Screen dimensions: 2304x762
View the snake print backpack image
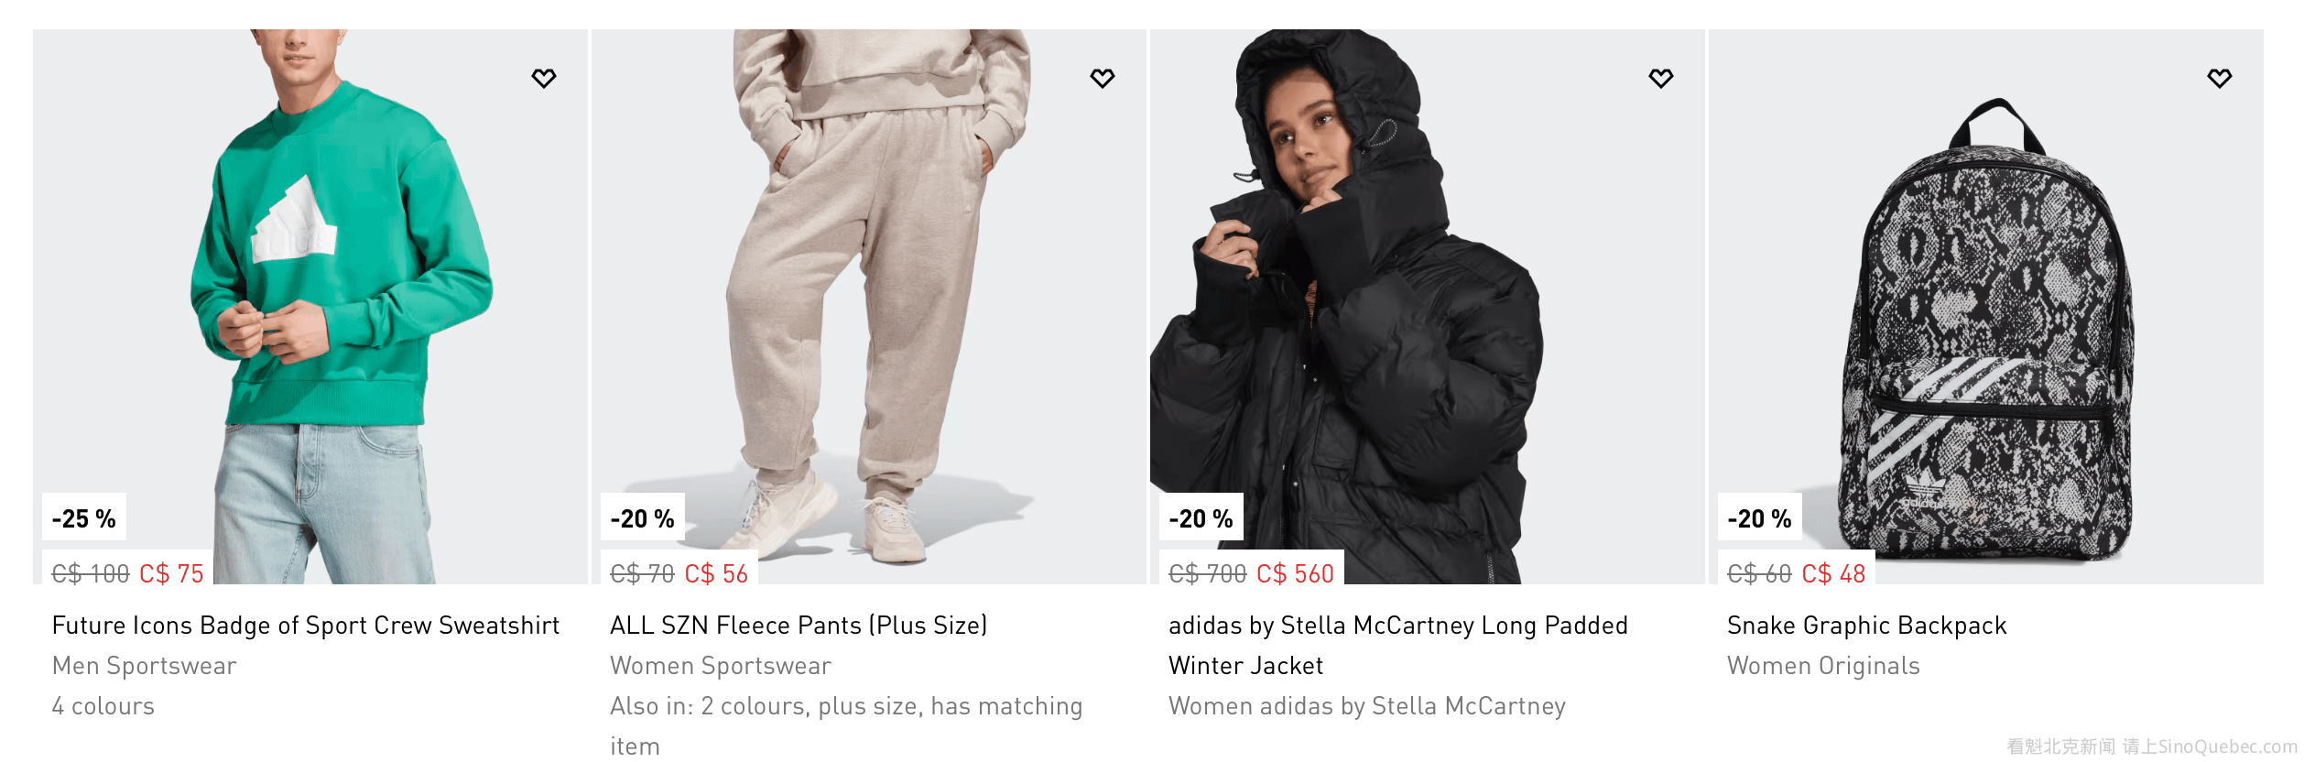(1986, 307)
